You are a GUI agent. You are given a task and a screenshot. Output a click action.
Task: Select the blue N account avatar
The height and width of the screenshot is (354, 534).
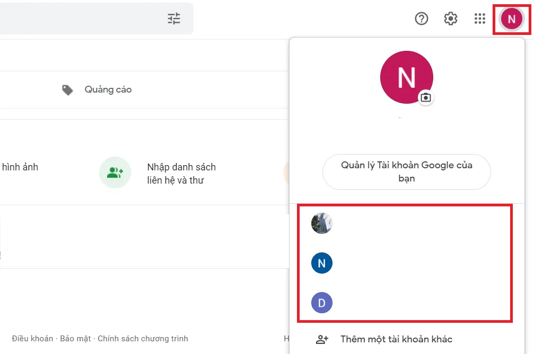321,263
